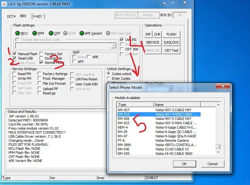Select the RM-559 Nokia X6-00 row

click(159, 153)
